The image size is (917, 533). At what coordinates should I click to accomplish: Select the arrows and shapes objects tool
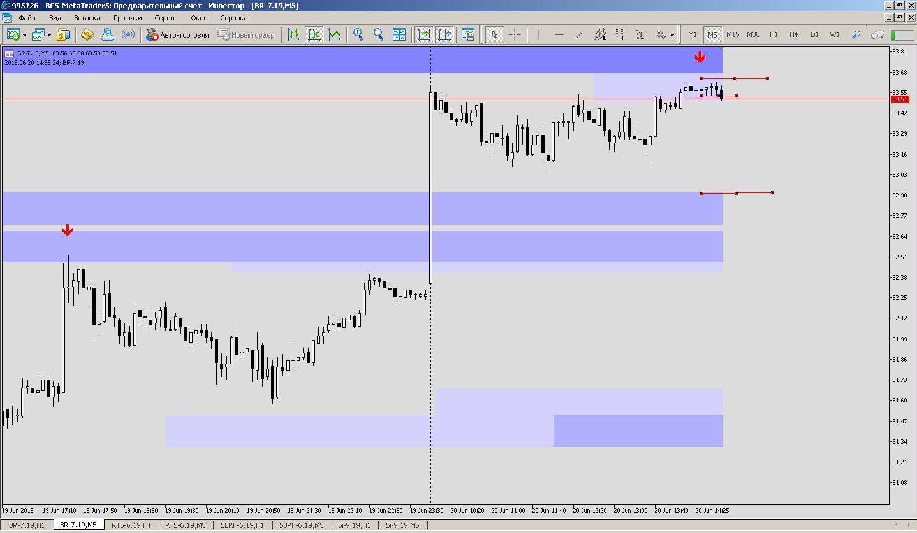[661, 34]
